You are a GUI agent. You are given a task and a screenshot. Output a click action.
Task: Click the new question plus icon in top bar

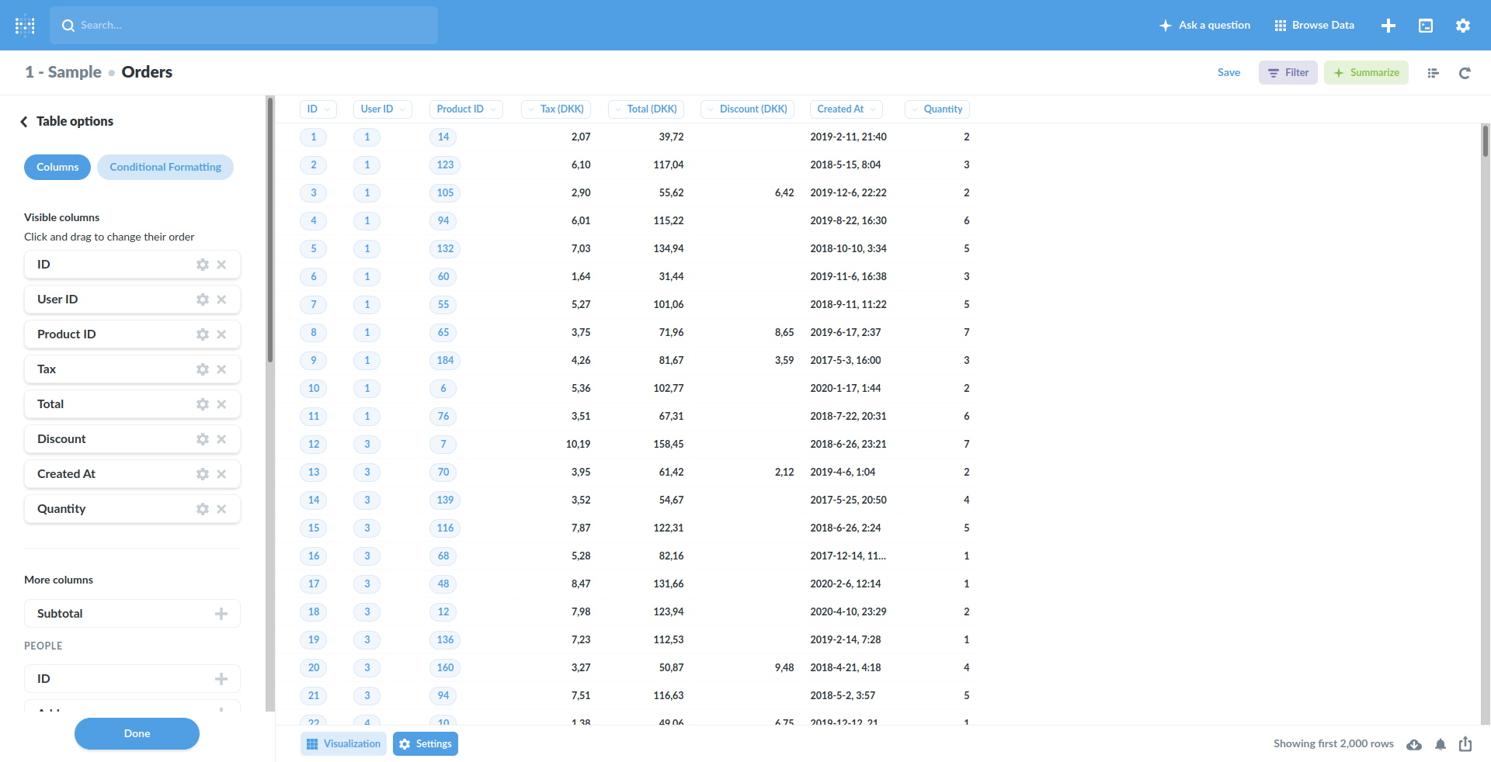1388,25
